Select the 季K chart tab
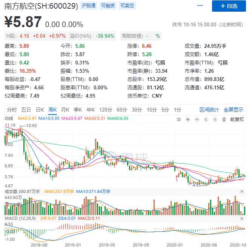This screenshot has width=249, height=248. [78, 110]
